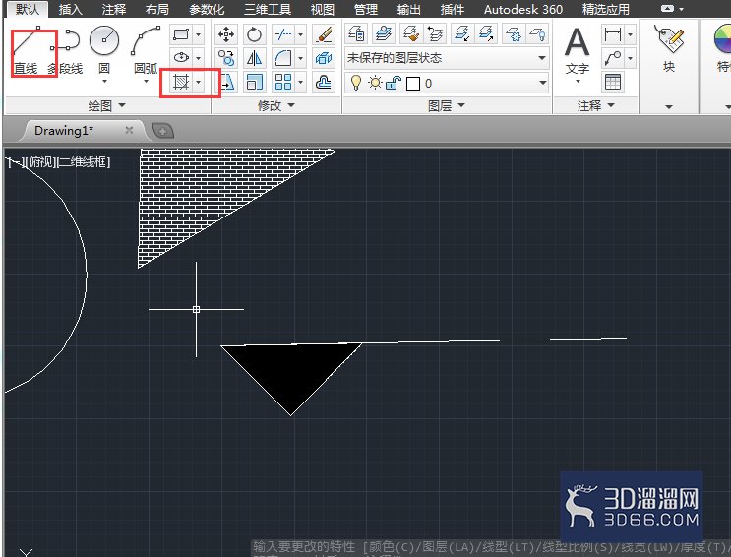Activate the Copy objects tool

(x=226, y=58)
